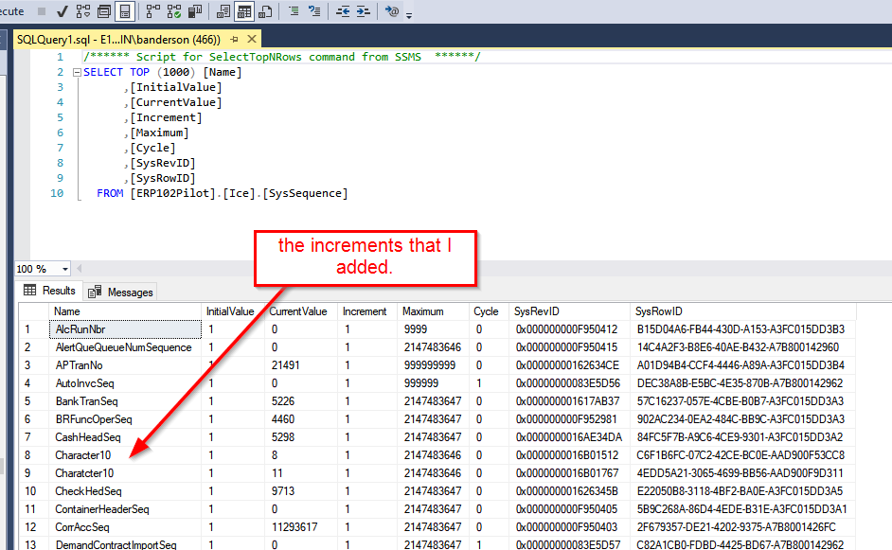
Task: Toggle IntelliSense Enabled in toolbar
Action: click(x=124, y=11)
